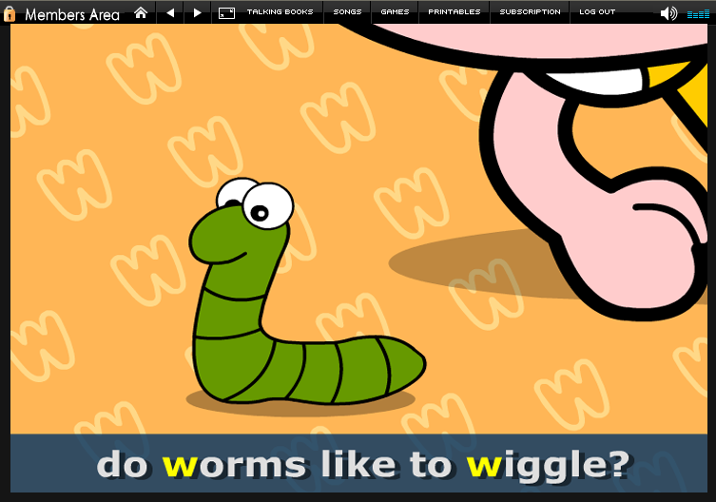Open the Subscription page

point(531,11)
